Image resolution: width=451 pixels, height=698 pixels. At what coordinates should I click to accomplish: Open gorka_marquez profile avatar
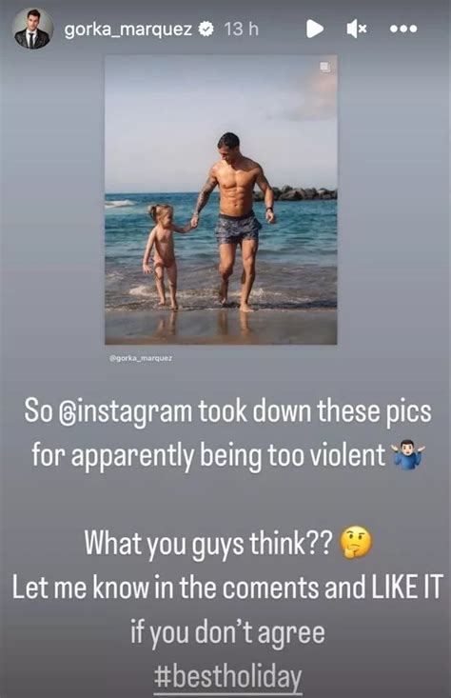[32, 28]
